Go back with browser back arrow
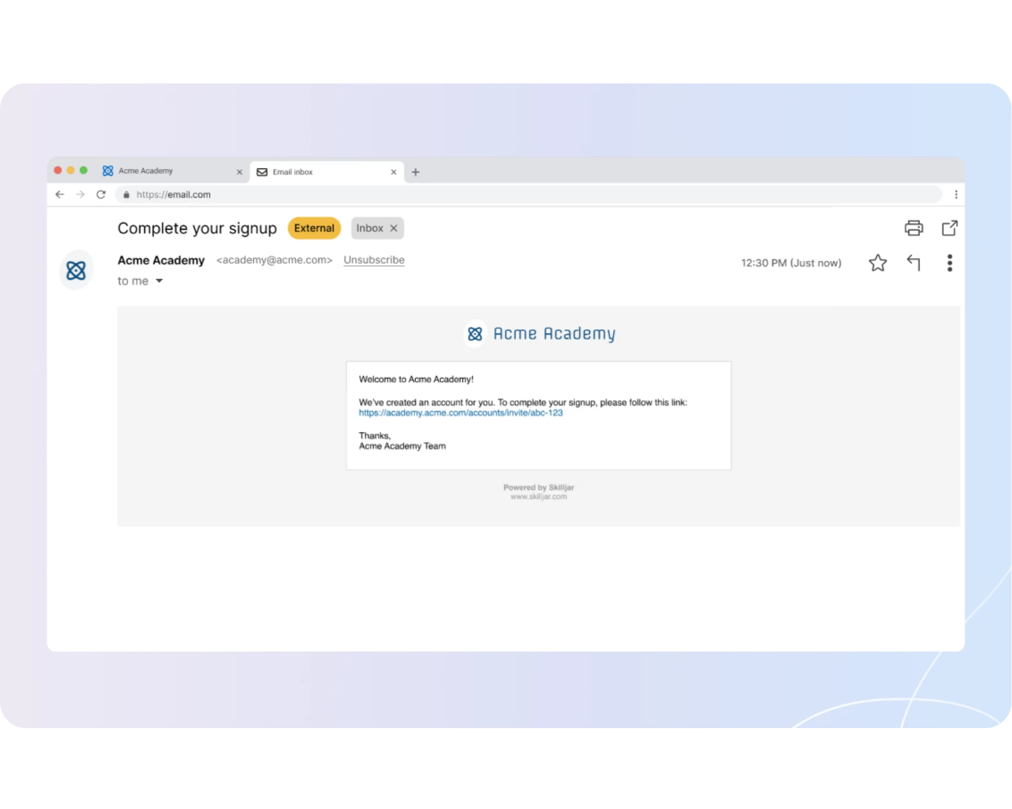 tap(60, 194)
